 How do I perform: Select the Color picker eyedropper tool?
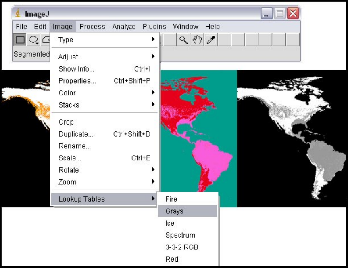pyautogui.click(x=211, y=40)
